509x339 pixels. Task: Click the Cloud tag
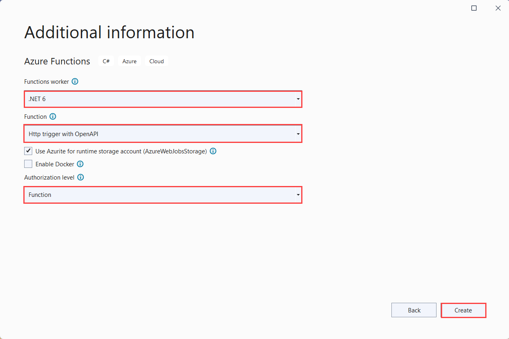click(x=157, y=61)
